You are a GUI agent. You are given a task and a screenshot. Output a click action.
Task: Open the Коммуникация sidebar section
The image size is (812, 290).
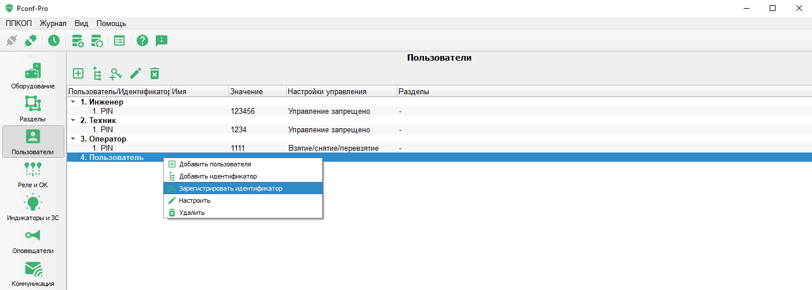tap(33, 274)
